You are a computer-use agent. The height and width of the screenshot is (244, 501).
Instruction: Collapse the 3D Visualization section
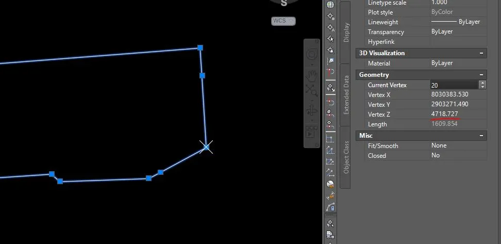tap(481, 53)
